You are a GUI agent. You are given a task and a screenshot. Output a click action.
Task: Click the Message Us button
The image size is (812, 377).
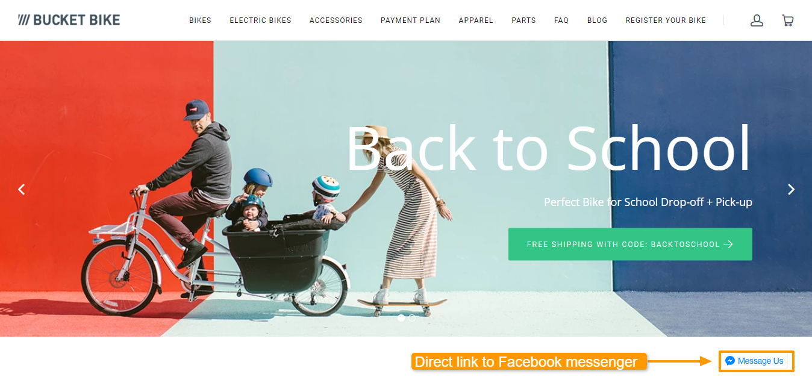[756, 361]
